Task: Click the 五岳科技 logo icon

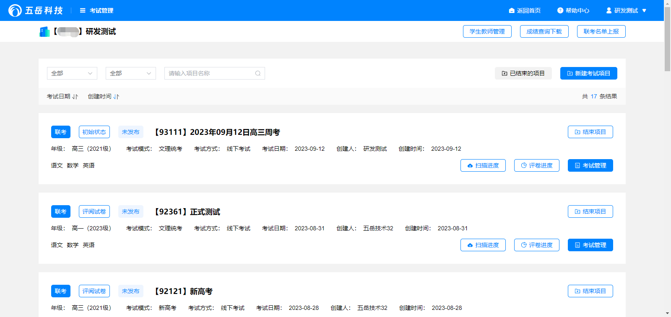Action: (15, 10)
